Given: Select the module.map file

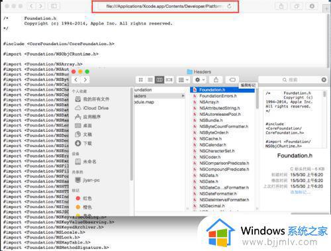Looking at the screenshot, I should click(x=144, y=102).
